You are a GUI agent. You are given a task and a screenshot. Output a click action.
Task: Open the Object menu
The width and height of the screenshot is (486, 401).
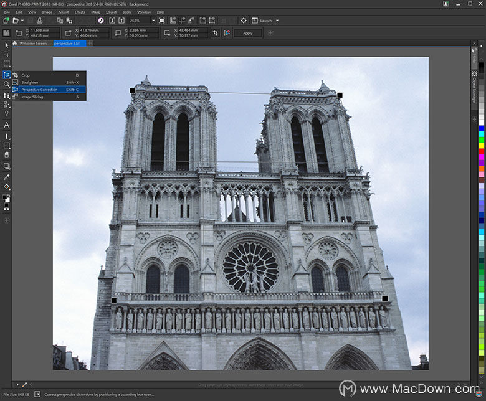click(112, 12)
